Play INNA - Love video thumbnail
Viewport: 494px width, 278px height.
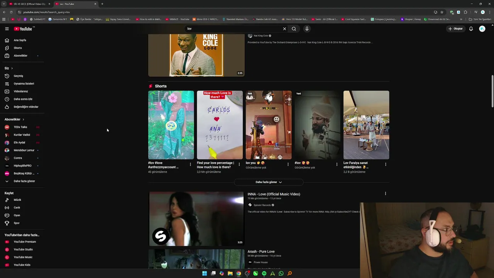click(196, 219)
